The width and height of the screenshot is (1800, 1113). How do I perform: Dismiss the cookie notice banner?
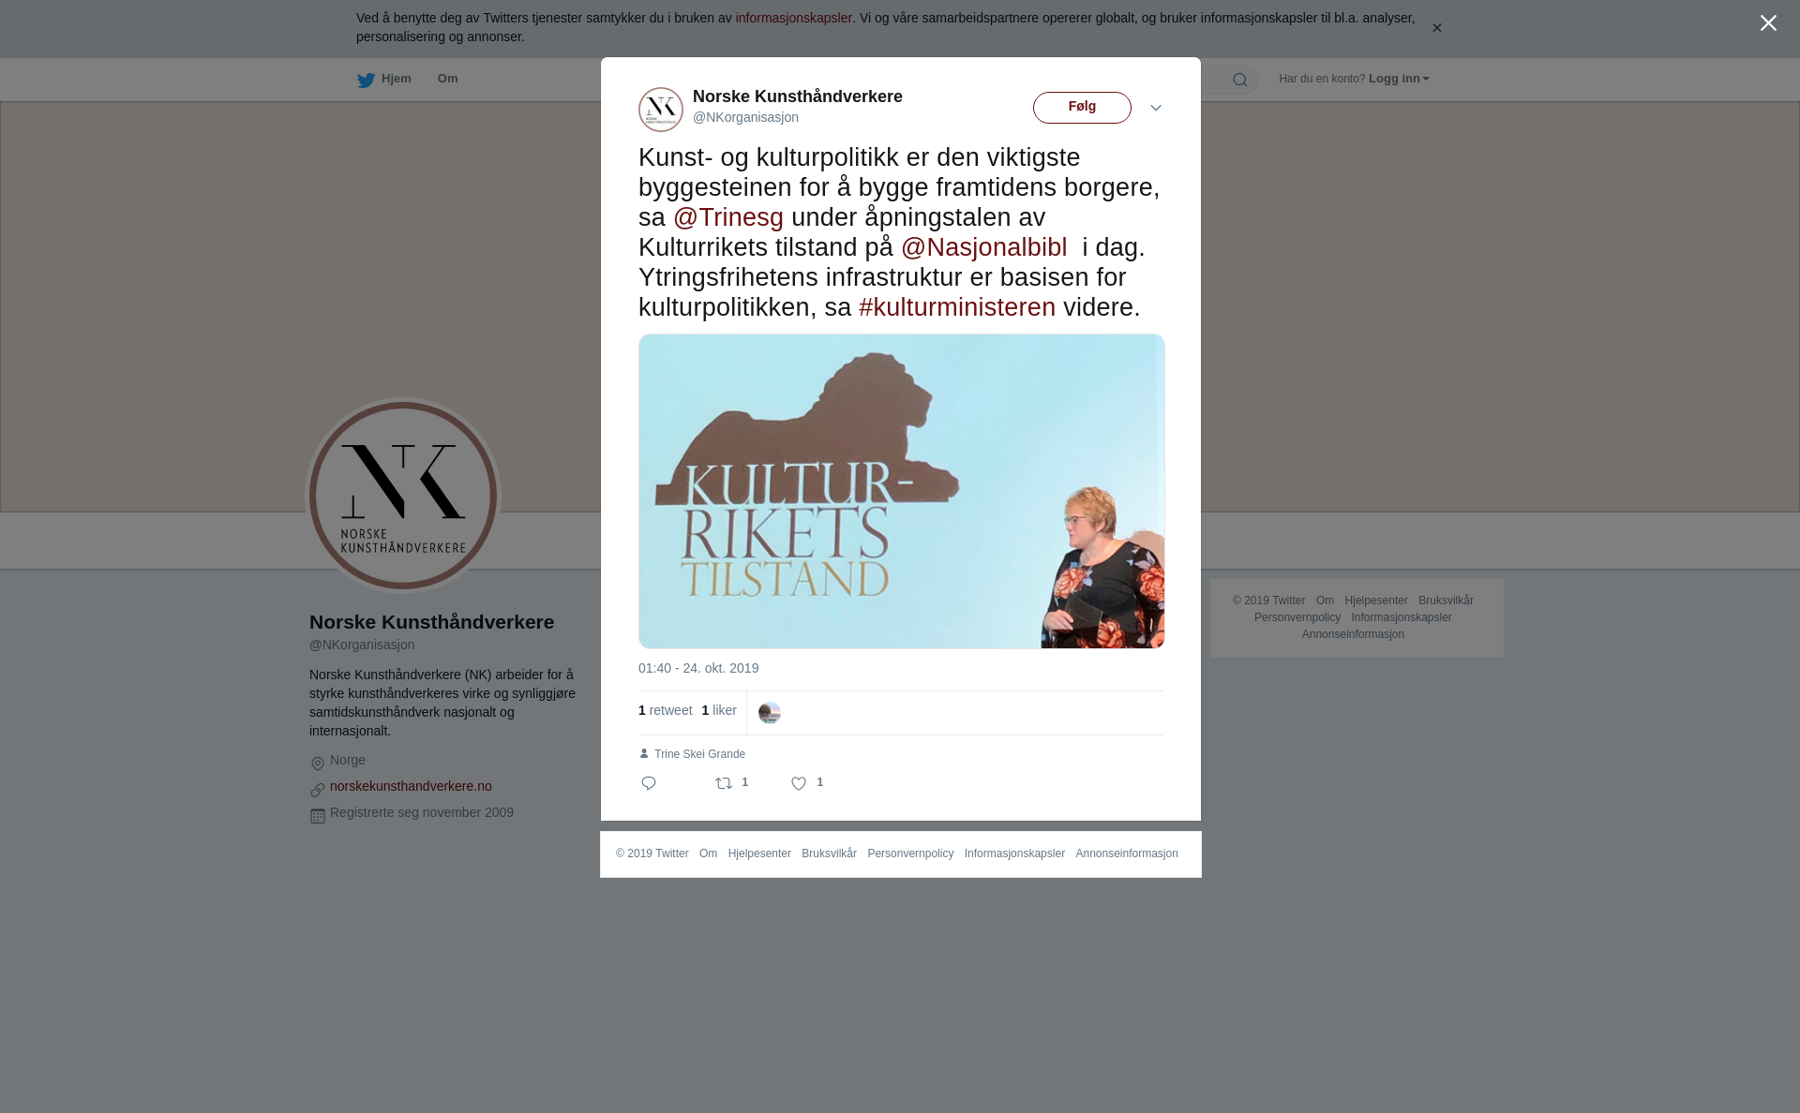point(1436,28)
